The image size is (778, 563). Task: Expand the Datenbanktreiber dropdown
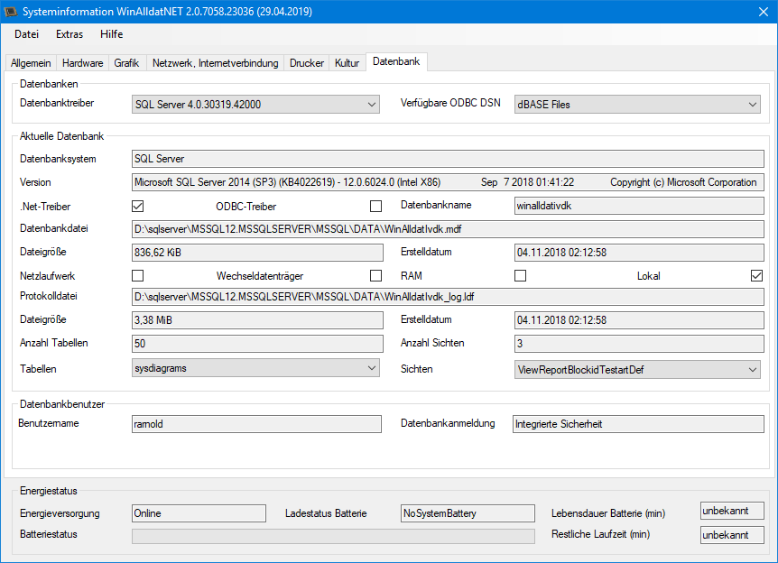(x=255, y=105)
